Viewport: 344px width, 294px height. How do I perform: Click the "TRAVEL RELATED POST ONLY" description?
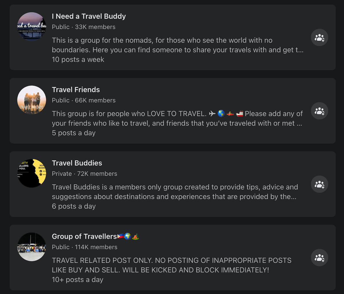coord(171,265)
